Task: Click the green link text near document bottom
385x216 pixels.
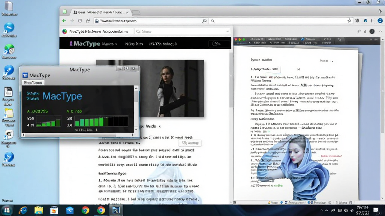Action: tap(278, 186)
